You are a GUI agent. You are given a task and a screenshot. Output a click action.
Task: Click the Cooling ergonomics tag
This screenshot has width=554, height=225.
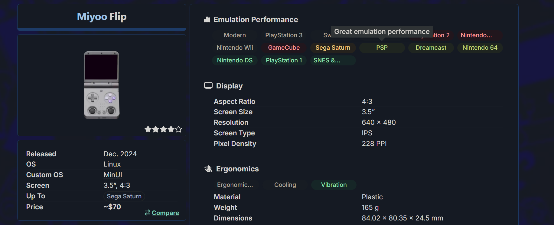pos(285,185)
